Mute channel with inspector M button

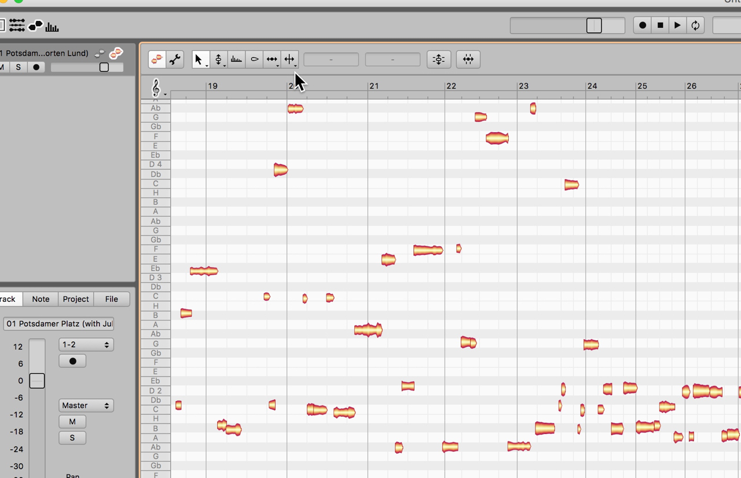coord(72,421)
